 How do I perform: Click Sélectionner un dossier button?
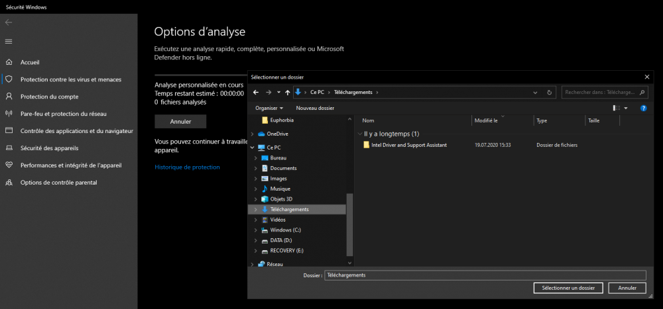(x=568, y=288)
